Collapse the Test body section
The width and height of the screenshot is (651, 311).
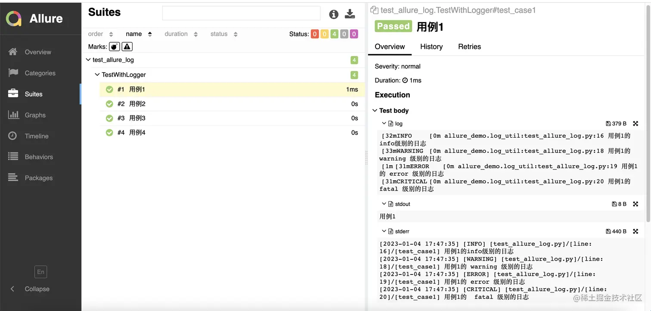[375, 111]
